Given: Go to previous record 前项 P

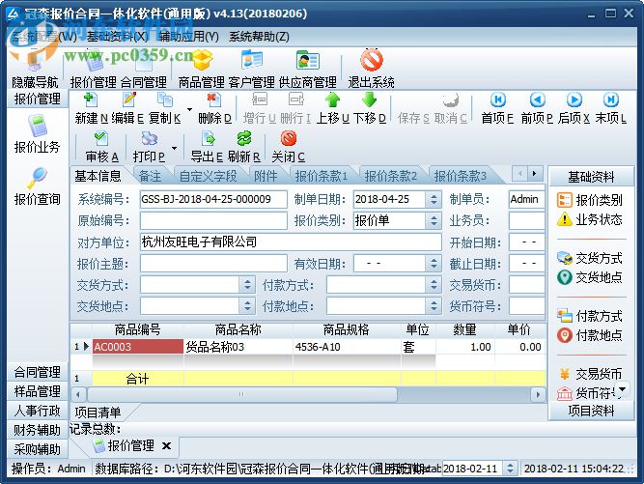Looking at the screenshot, I should point(538,108).
